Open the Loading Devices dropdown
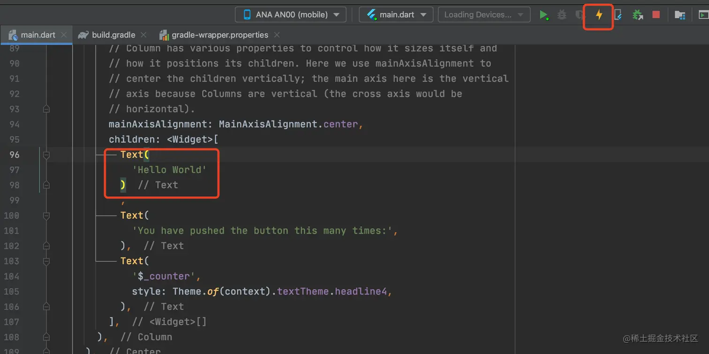This screenshot has height=354, width=709. click(x=484, y=15)
